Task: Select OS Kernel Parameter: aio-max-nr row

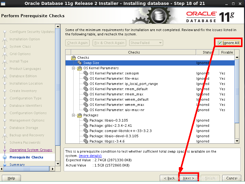Action: 150,110
